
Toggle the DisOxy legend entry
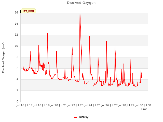(81, 117)
